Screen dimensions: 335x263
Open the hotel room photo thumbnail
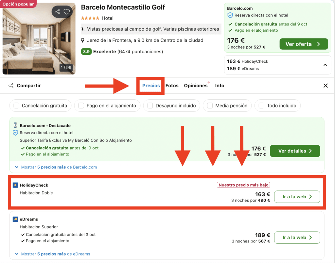click(x=39, y=39)
